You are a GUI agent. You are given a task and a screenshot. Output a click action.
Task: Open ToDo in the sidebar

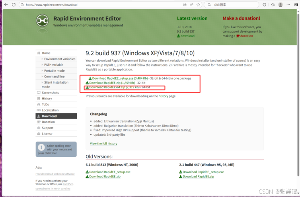pyautogui.click(x=56, y=104)
